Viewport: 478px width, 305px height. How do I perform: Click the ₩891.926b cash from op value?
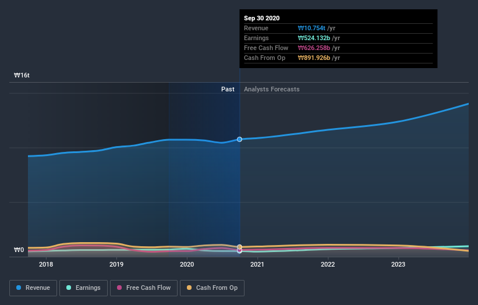pos(314,58)
